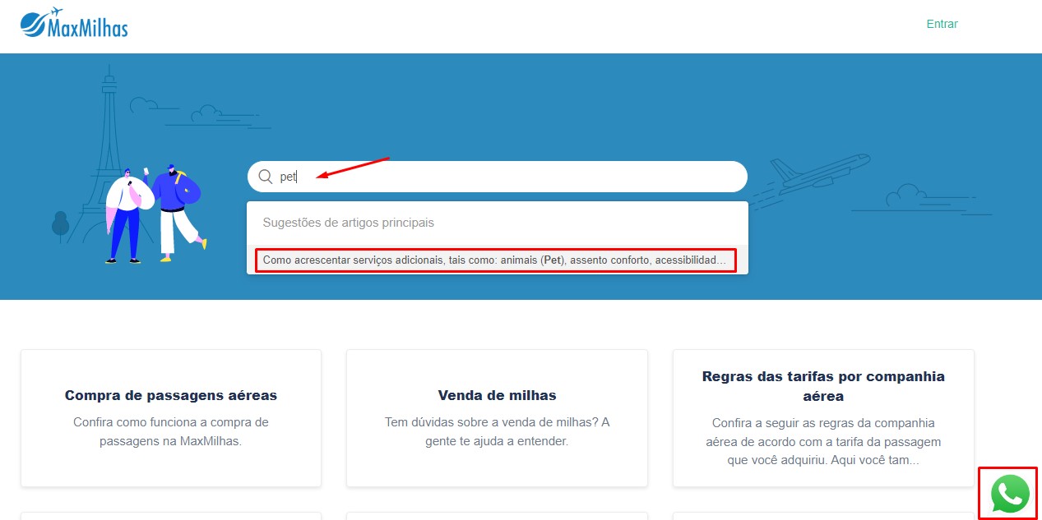Select the suggestion about serviços adicionais (Pet)
Image resolution: width=1042 pixels, height=520 pixels.
494,260
